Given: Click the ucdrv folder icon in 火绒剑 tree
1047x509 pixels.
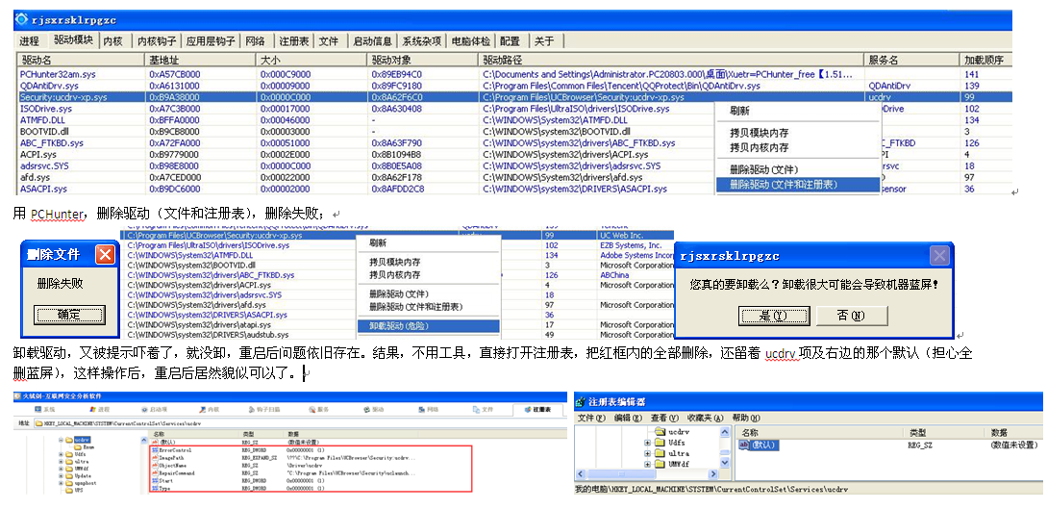Looking at the screenshot, I should [69, 440].
